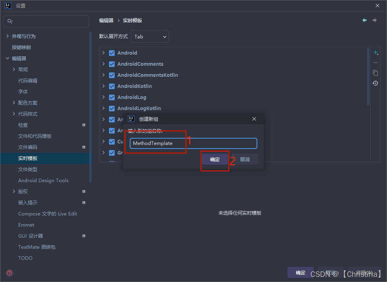Confirm the new group with 确定
This screenshot has height=282, width=387.
pyautogui.click(x=215, y=159)
